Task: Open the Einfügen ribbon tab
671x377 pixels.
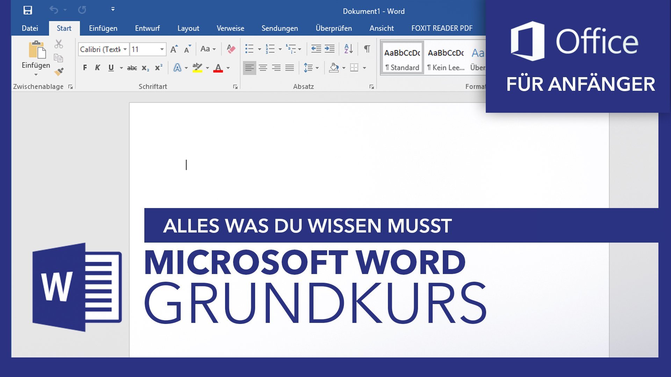Action: pos(103,28)
